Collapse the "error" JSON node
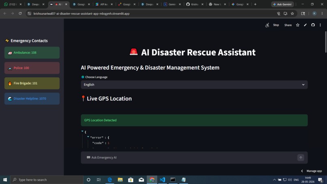This screenshot has width=327, height=184. pyautogui.click(x=88, y=137)
